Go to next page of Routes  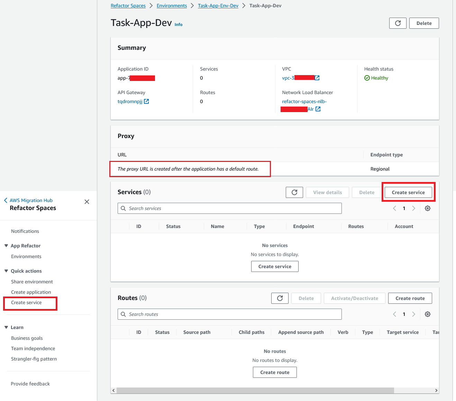tap(413, 314)
